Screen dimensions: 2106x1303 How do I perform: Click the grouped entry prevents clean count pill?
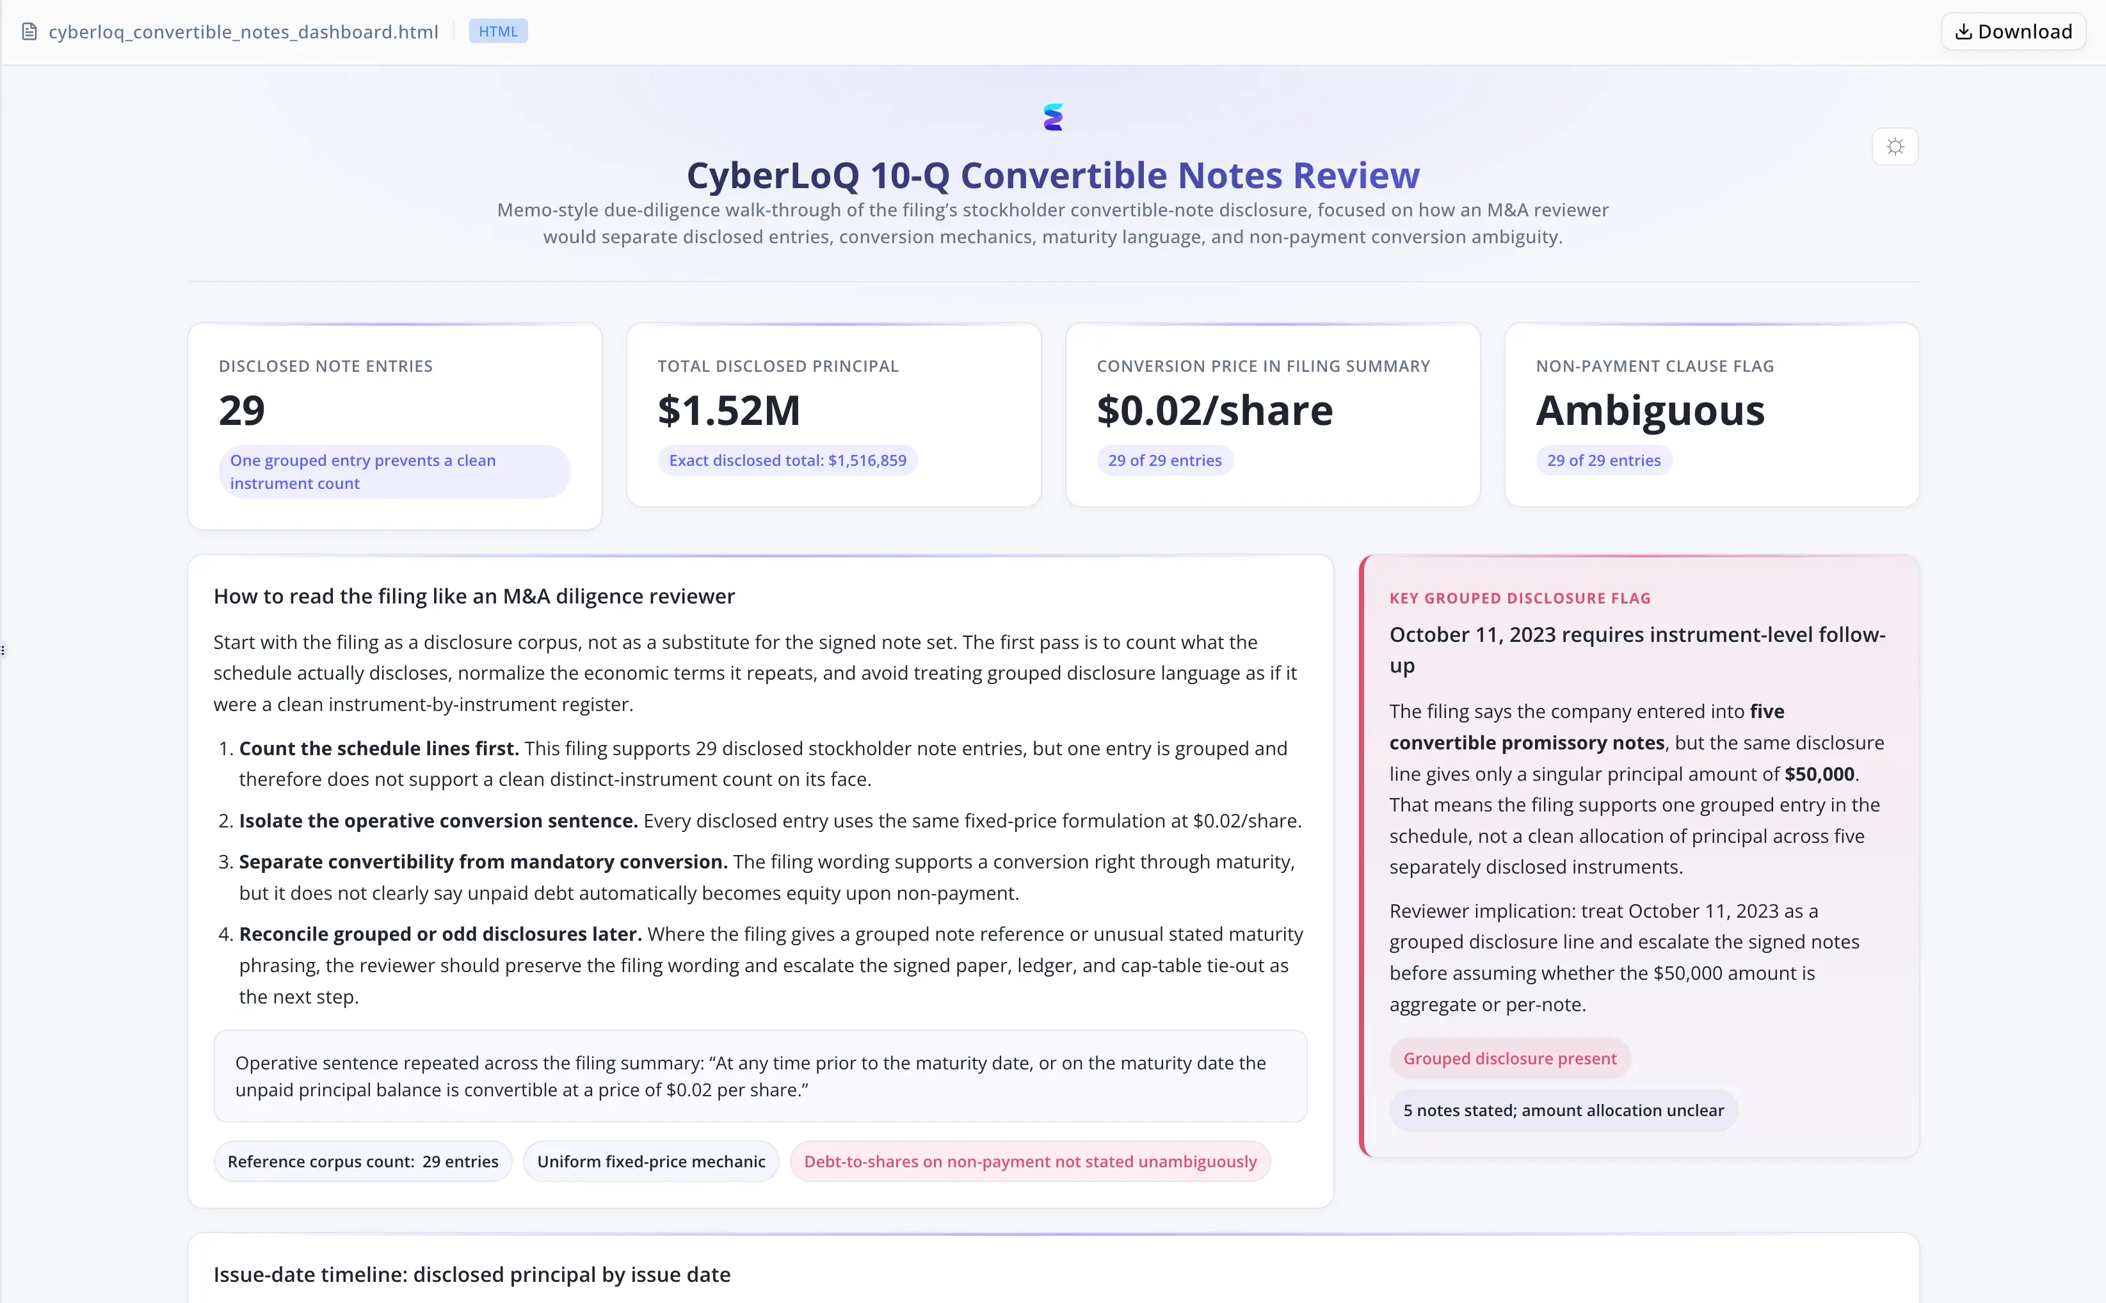[x=395, y=472]
